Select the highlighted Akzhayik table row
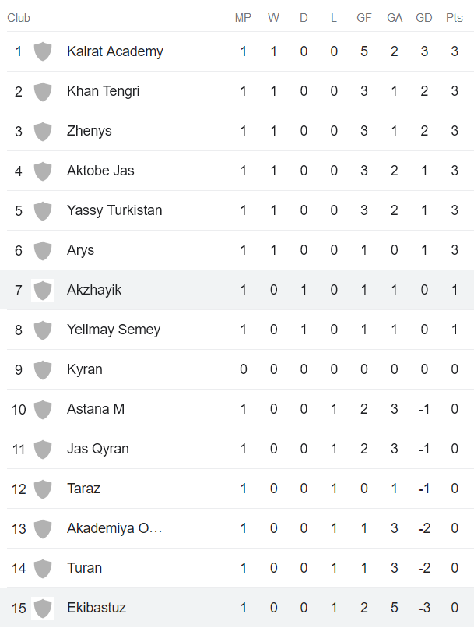Screen dimensions: 474x628 pyautogui.click(x=233, y=289)
